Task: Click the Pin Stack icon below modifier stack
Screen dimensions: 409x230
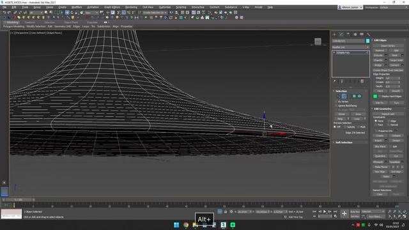Action: (x=335, y=81)
